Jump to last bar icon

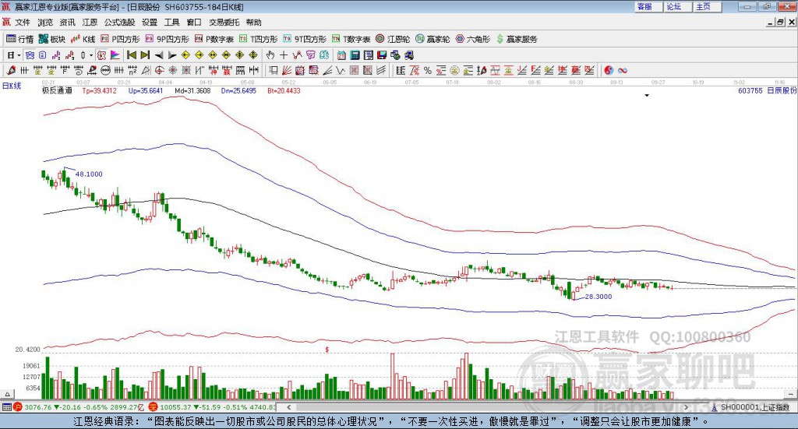click(x=144, y=55)
